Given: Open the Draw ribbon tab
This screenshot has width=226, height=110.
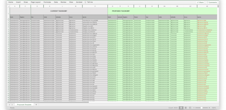Looking at the screenshot, I should point(26,2).
